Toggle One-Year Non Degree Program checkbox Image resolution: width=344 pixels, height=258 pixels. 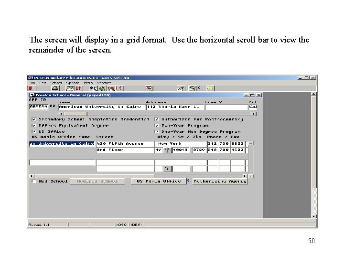[157, 132]
